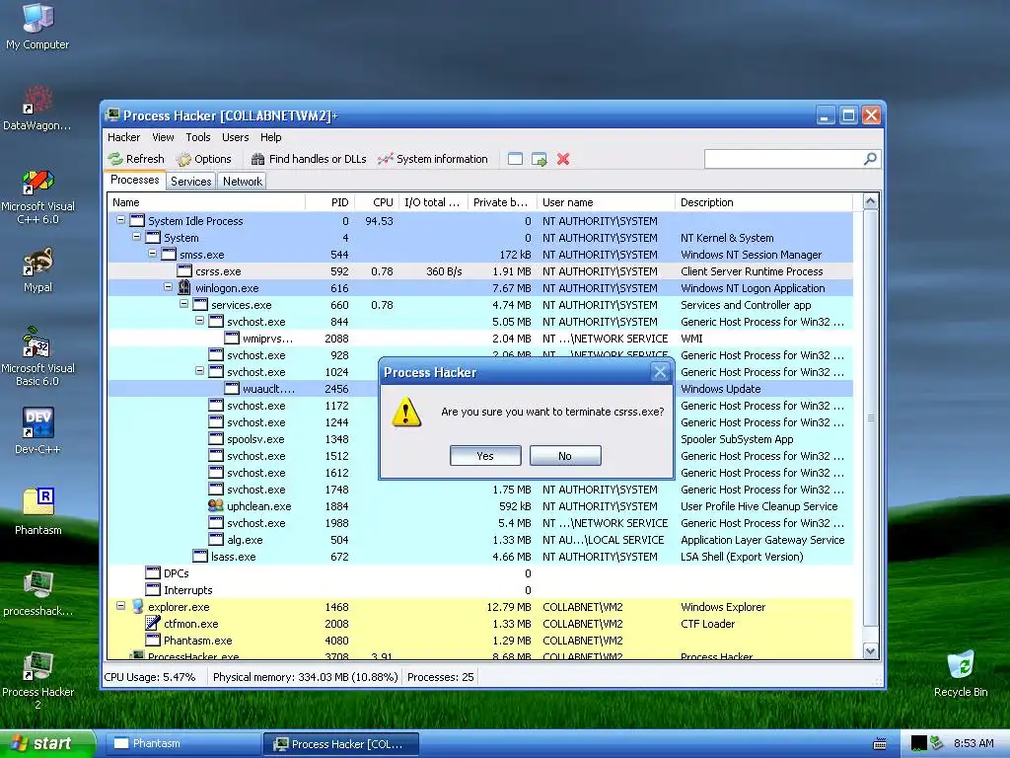Open Microsoft Visual Basic 6.0 shortcut
This screenshot has width=1010, height=758.
pos(37,357)
